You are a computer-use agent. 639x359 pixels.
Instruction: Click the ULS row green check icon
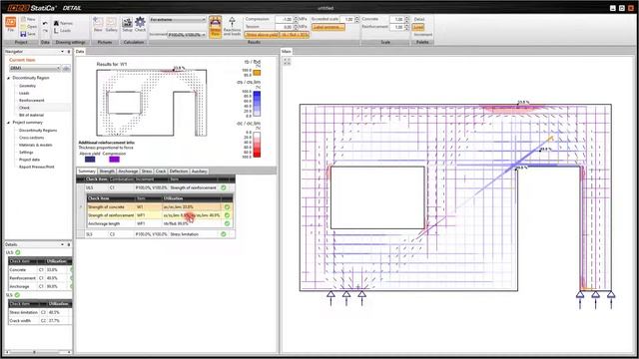[224, 188]
